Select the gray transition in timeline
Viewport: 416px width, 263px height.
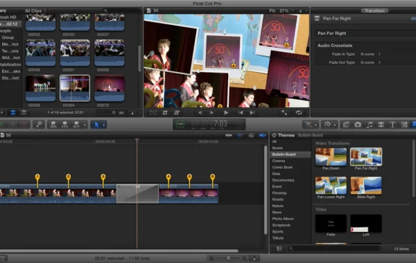point(137,194)
